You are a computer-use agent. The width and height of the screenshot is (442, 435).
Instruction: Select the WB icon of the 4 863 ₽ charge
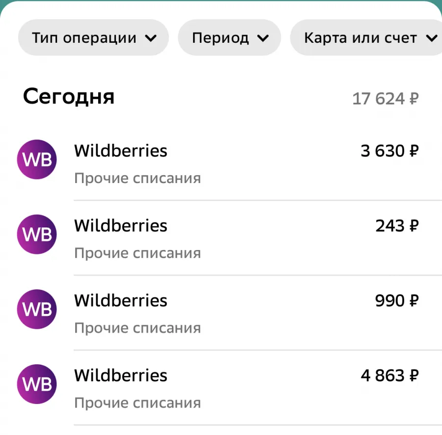pyautogui.click(x=37, y=384)
